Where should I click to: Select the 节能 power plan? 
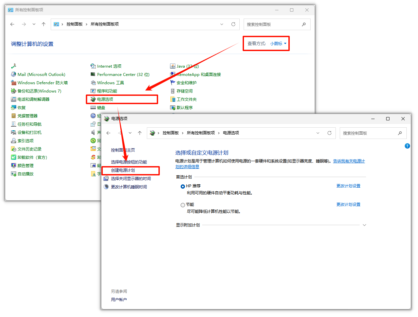[x=183, y=205]
